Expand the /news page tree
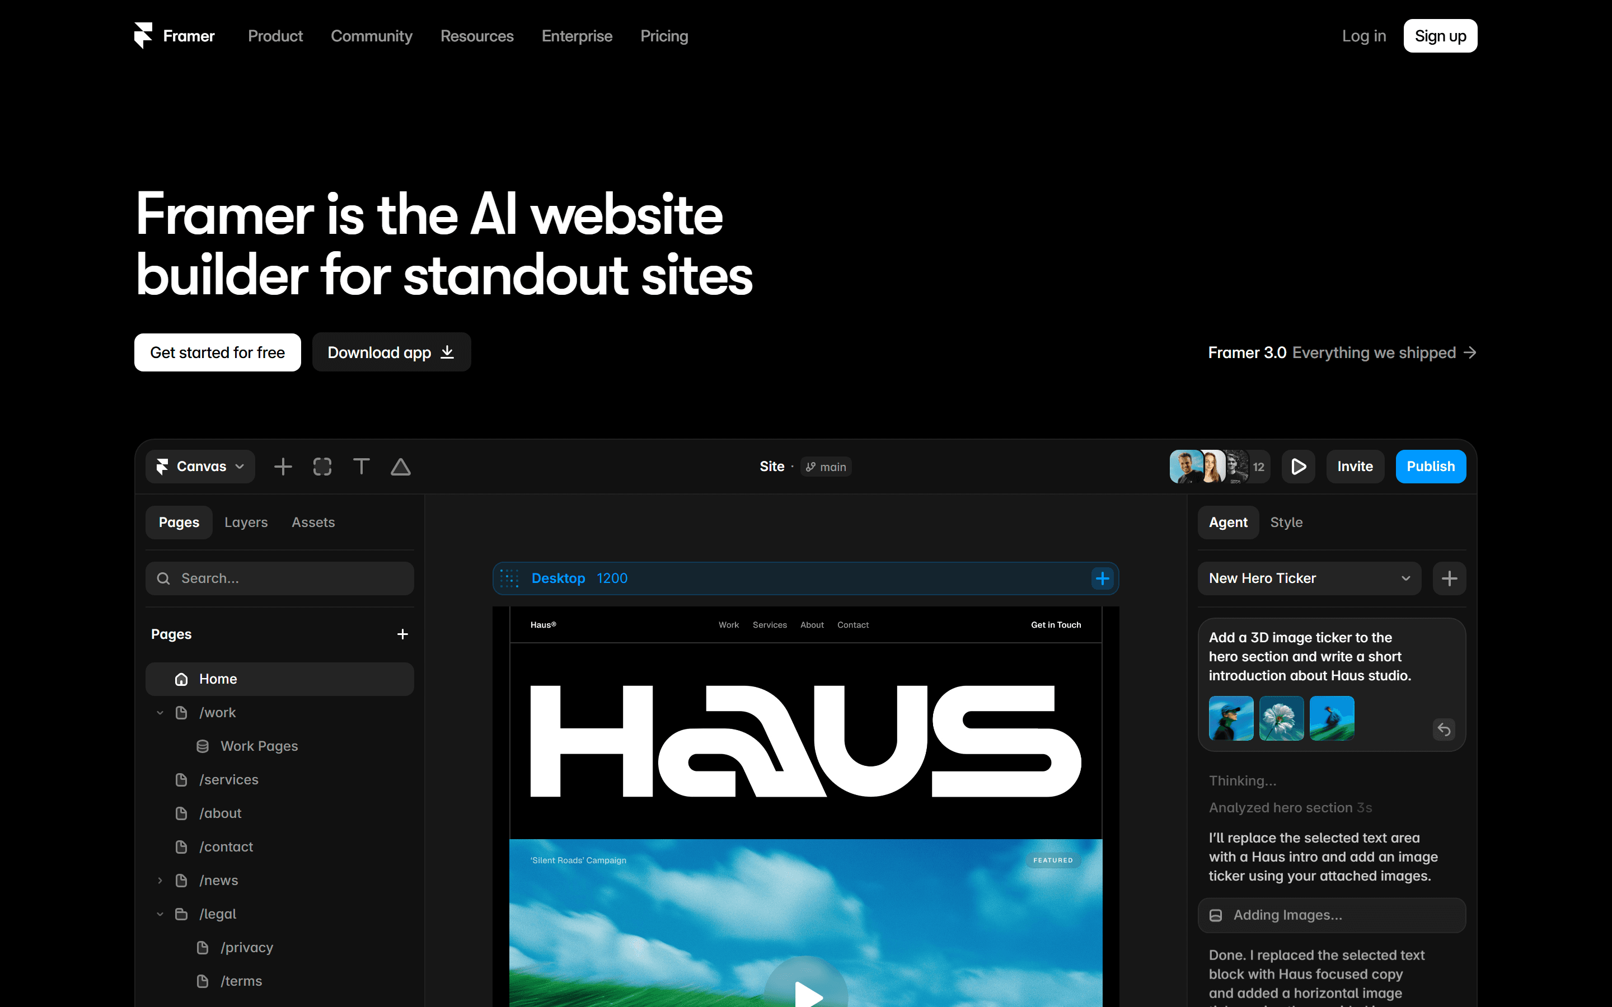The height and width of the screenshot is (1007, 1612). tap(160, 881)
